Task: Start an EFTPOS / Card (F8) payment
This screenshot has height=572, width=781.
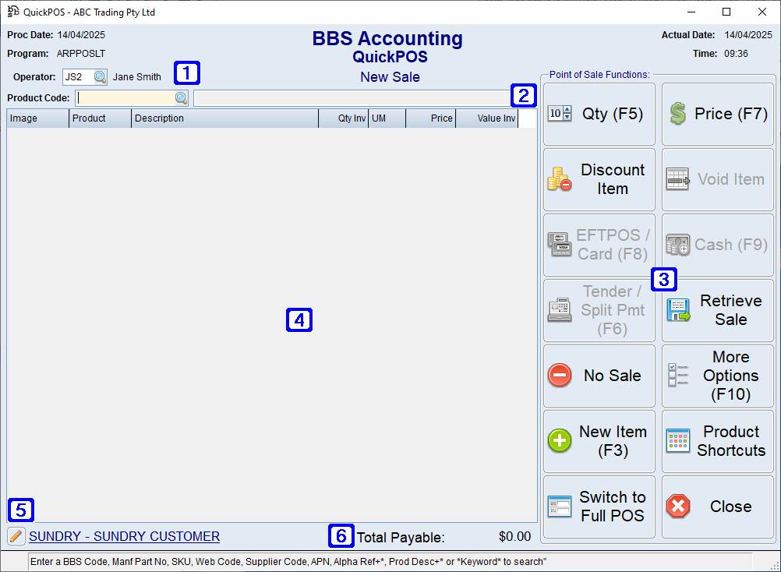Action: [x=599, y=244]
